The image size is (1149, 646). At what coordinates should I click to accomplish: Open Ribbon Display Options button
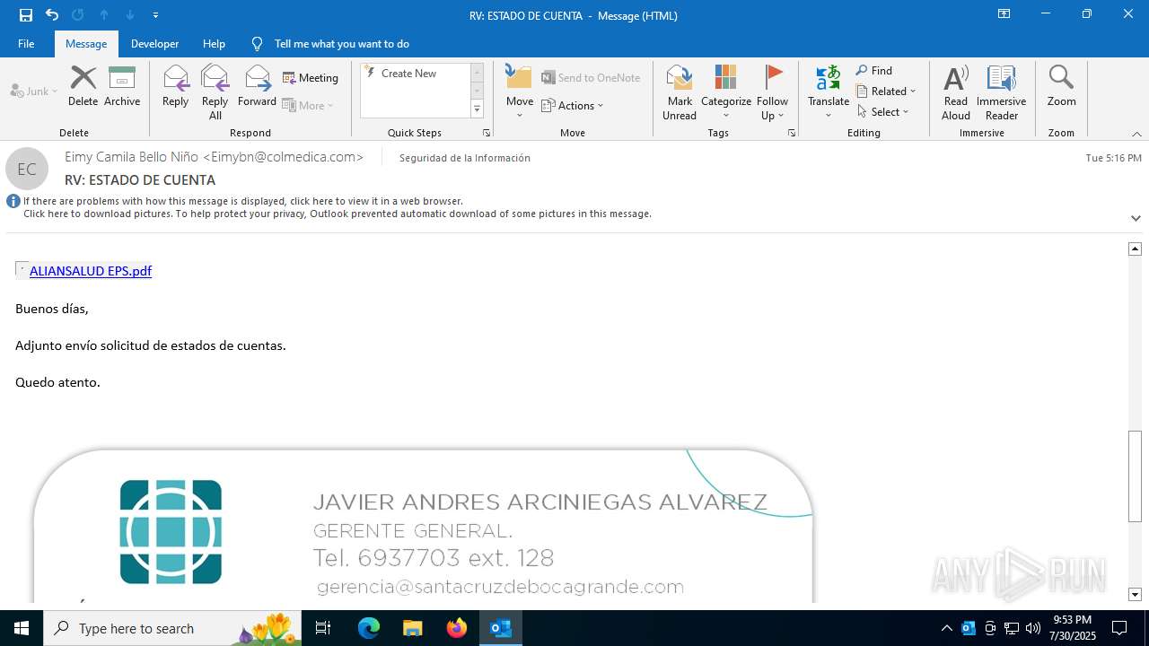[x=1004, y=14]
